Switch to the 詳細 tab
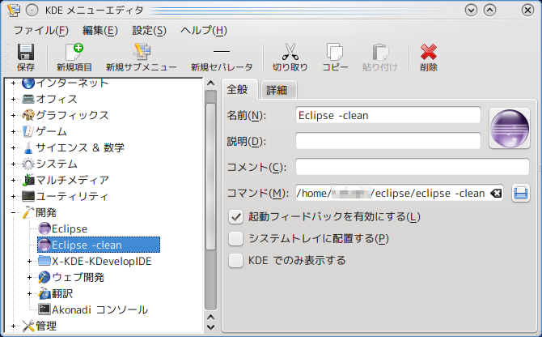 277,90
